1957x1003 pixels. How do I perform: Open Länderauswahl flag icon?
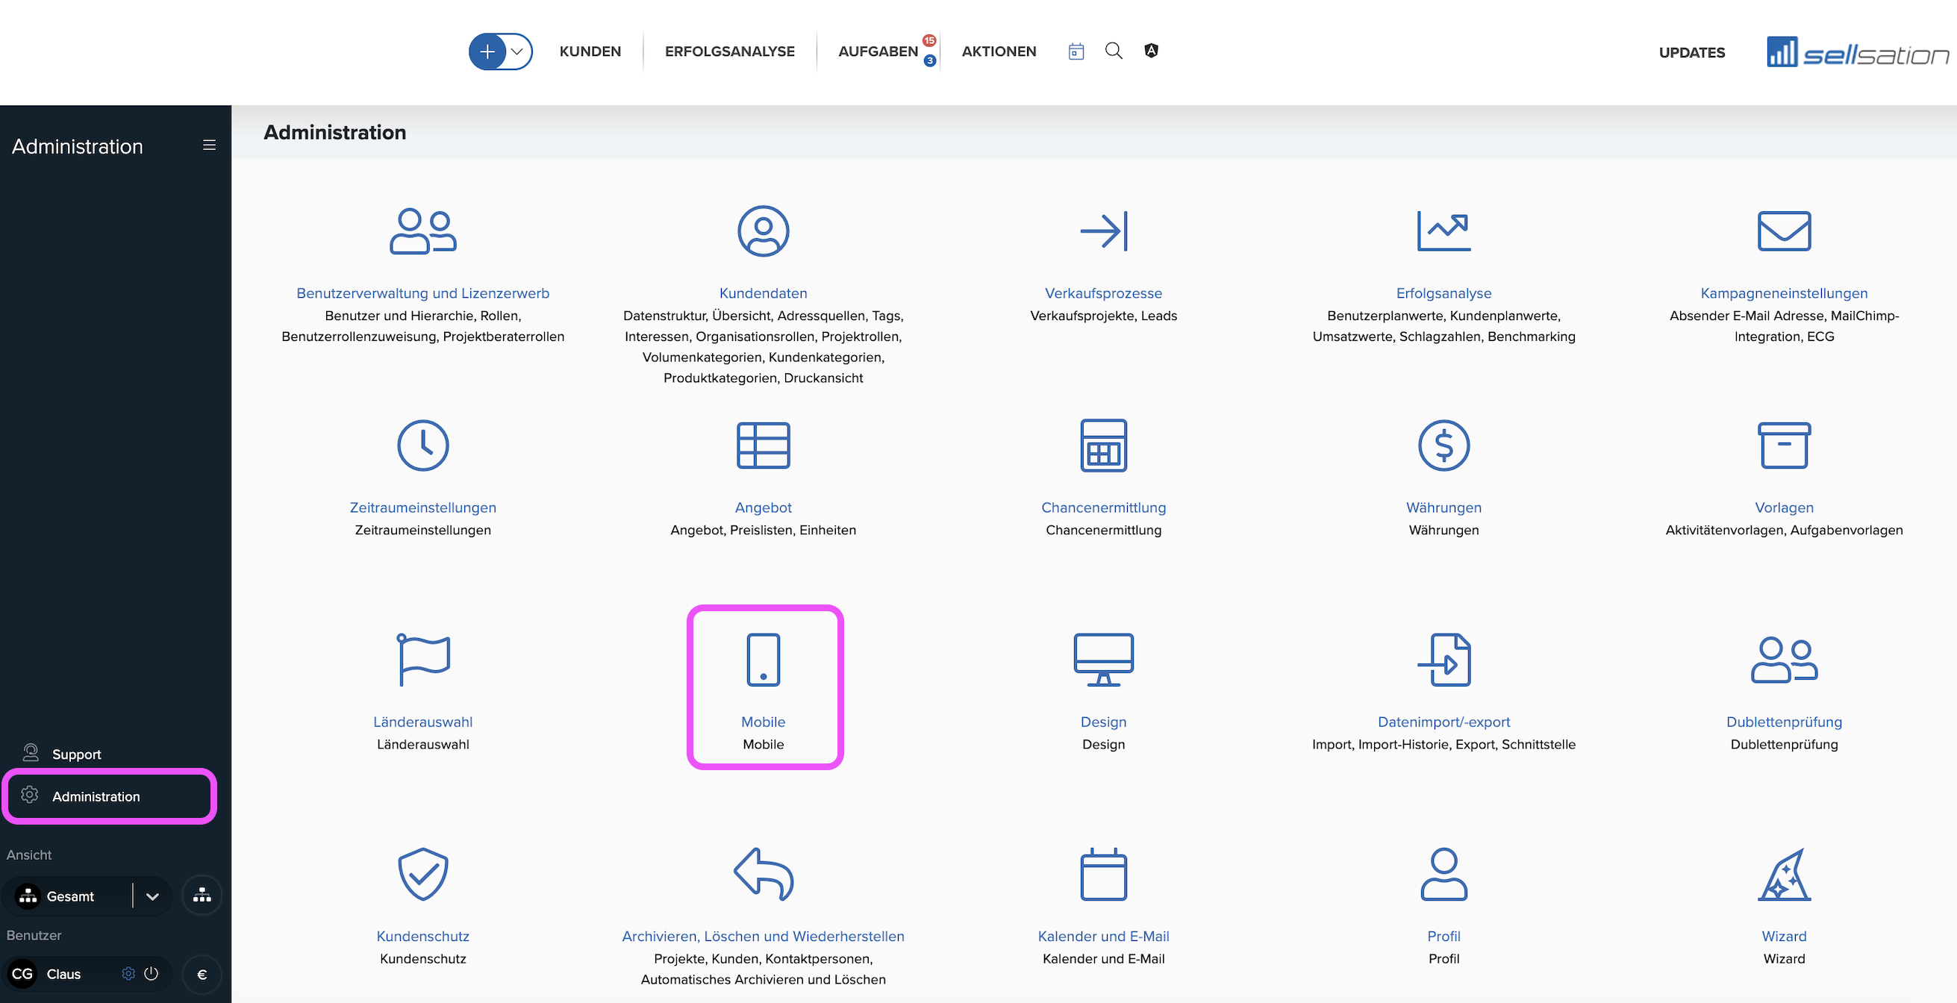pos(423,660)
